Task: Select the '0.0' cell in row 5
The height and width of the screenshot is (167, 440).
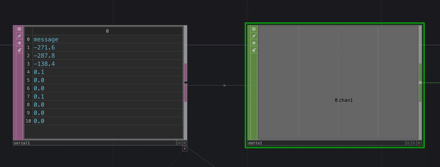Action: coord(107,80)
